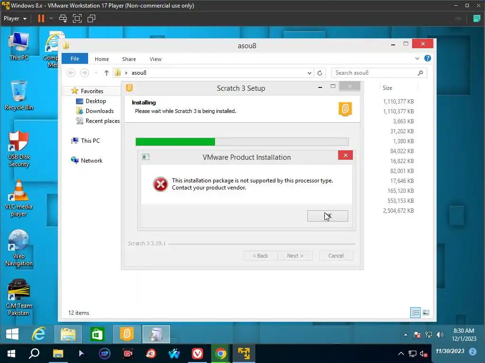This screenshot has width=485, height=363.
Task: Switch to the View ribbon tab
Action: point(155,59)
